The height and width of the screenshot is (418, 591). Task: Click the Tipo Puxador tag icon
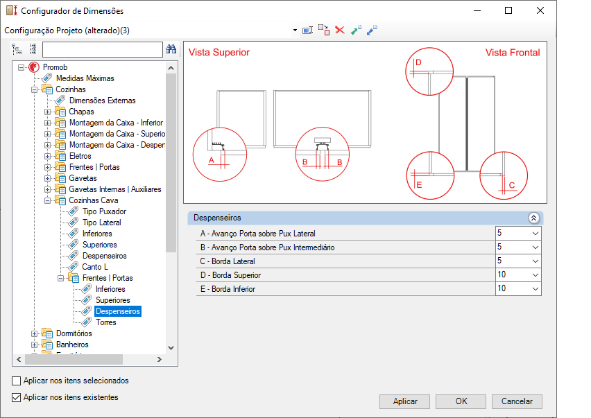(74, 211)
